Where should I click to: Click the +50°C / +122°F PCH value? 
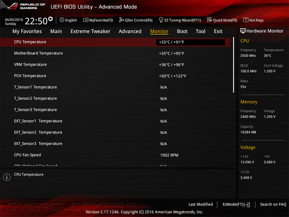(x=173, y=76)
